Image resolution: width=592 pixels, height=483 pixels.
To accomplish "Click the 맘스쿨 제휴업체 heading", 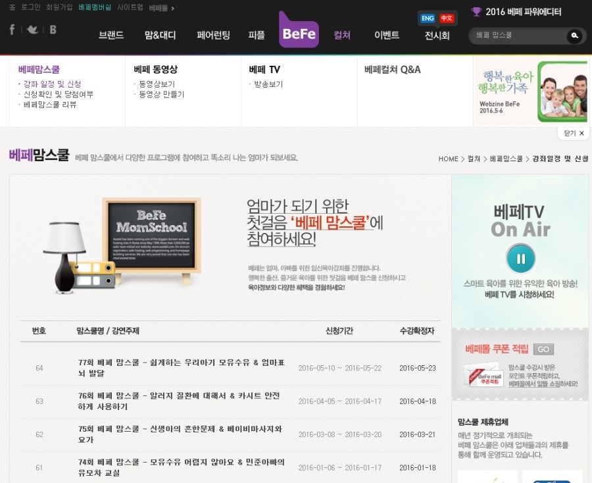I will (483, 422).
